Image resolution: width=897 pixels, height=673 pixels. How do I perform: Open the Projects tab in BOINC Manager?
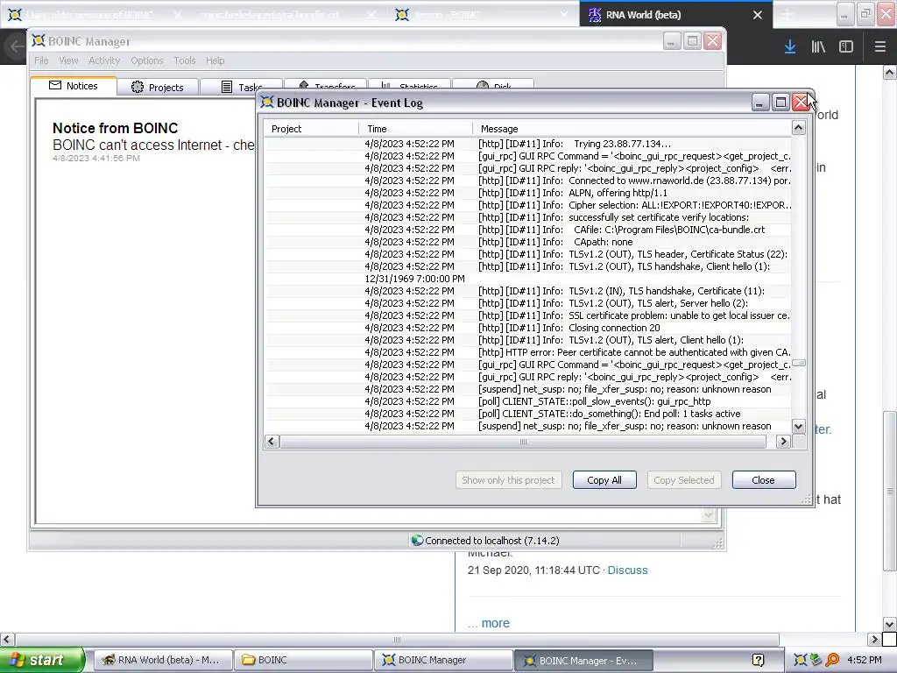(158, 87)
